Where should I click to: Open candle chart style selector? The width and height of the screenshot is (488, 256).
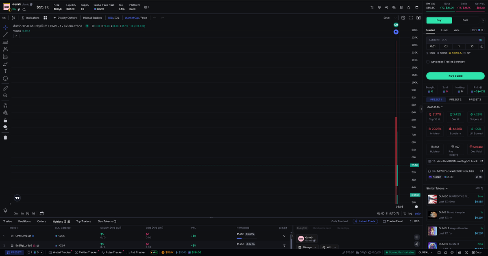tap(13, 18)
